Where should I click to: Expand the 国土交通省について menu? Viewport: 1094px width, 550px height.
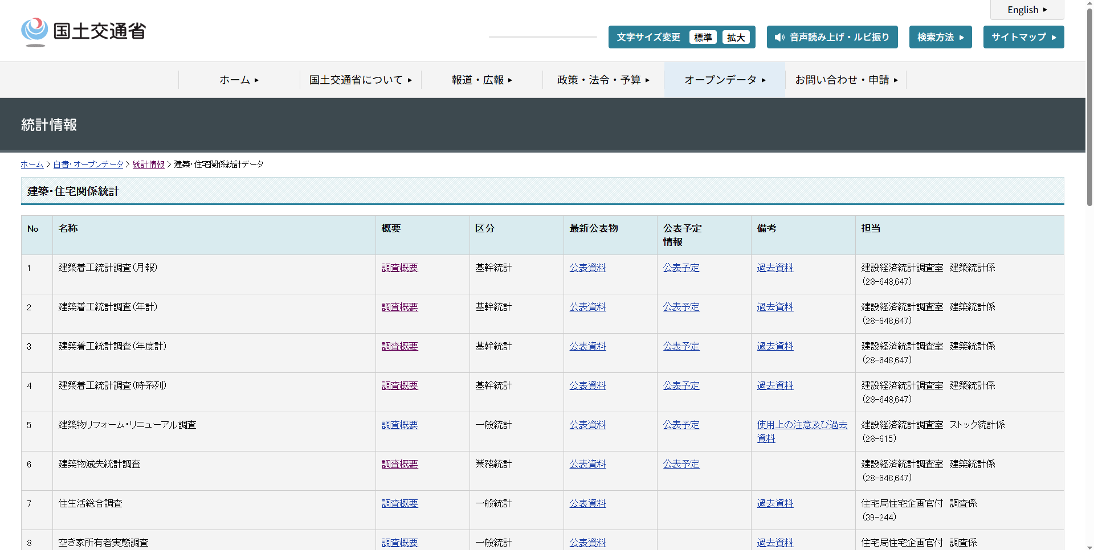click(360, 80)
